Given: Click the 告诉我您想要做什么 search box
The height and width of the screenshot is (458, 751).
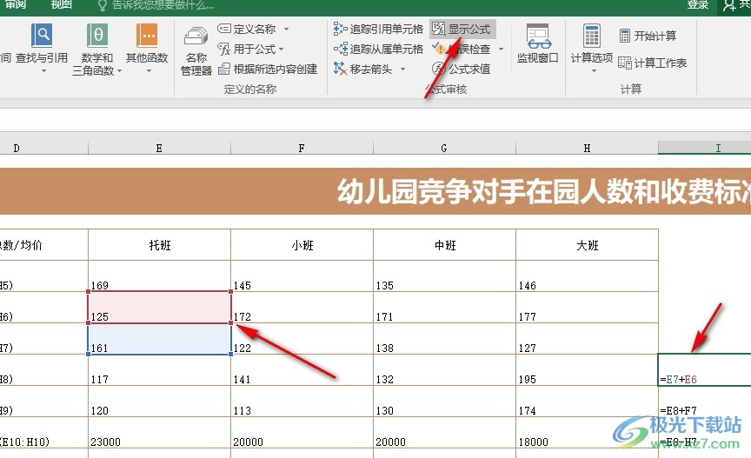Looking at the screenshot, I should click(163, 5).
